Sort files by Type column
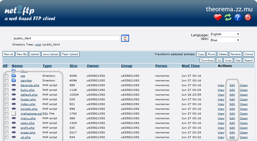The width and height of the screenshot is (257, 141). pos(47,66)
